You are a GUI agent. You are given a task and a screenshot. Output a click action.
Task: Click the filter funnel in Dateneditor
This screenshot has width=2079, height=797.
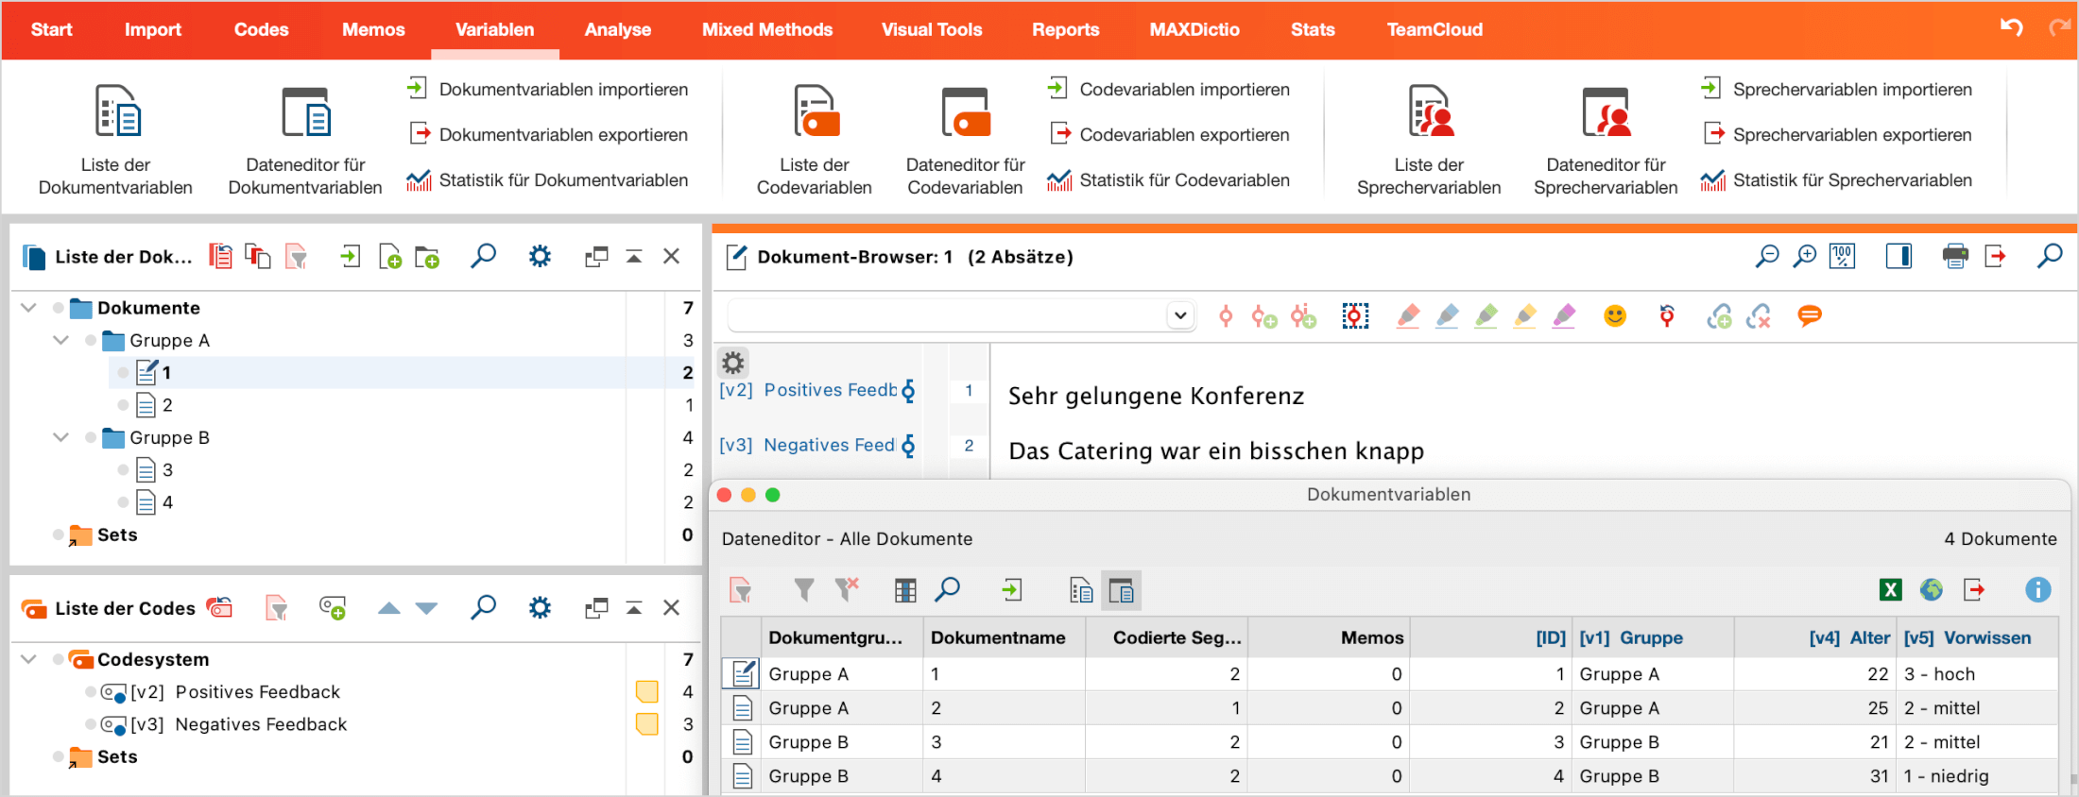pyautogui.click(x=803, y=590)
